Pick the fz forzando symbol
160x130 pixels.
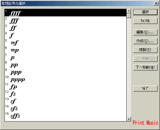[65, 93]
